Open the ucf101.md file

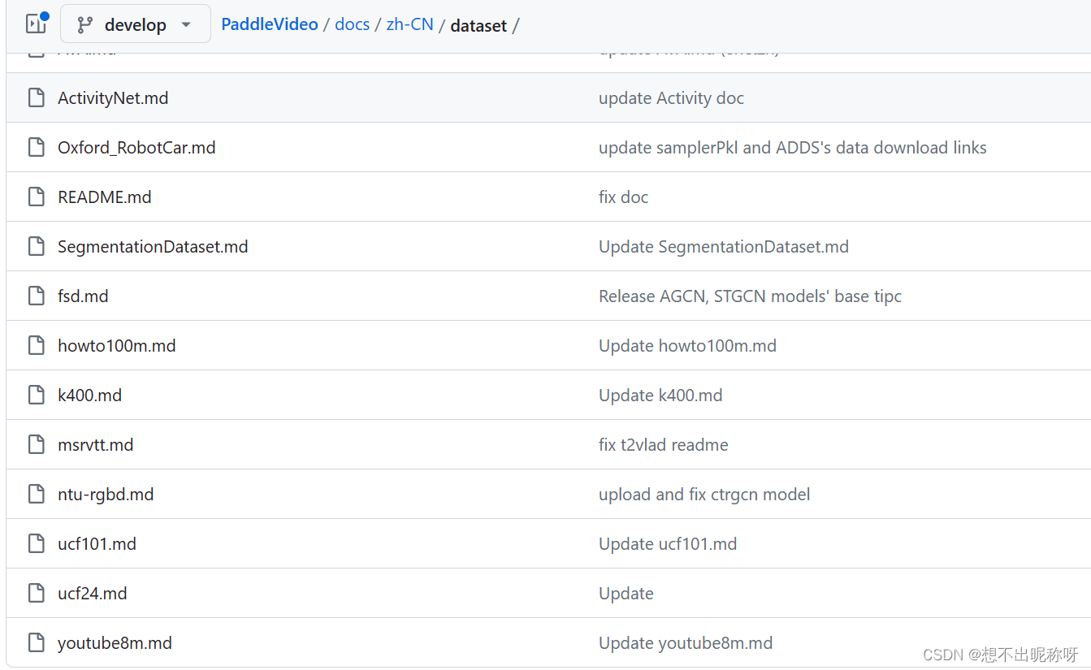(97, 544)
